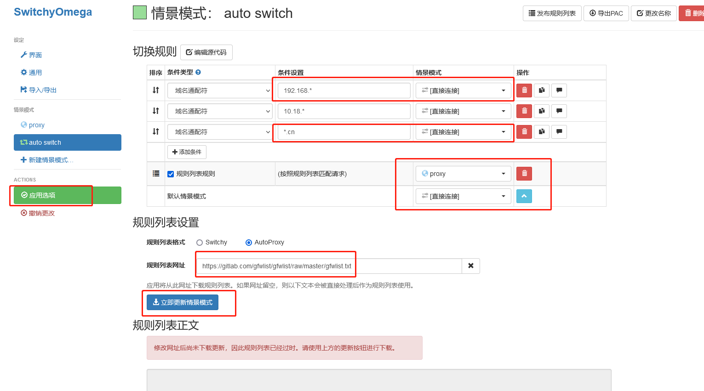Image resolution: width=704 pixels, height=391 pixels.
Task: Open default profile 直接连接 dropdown
Action: point(464,196)
